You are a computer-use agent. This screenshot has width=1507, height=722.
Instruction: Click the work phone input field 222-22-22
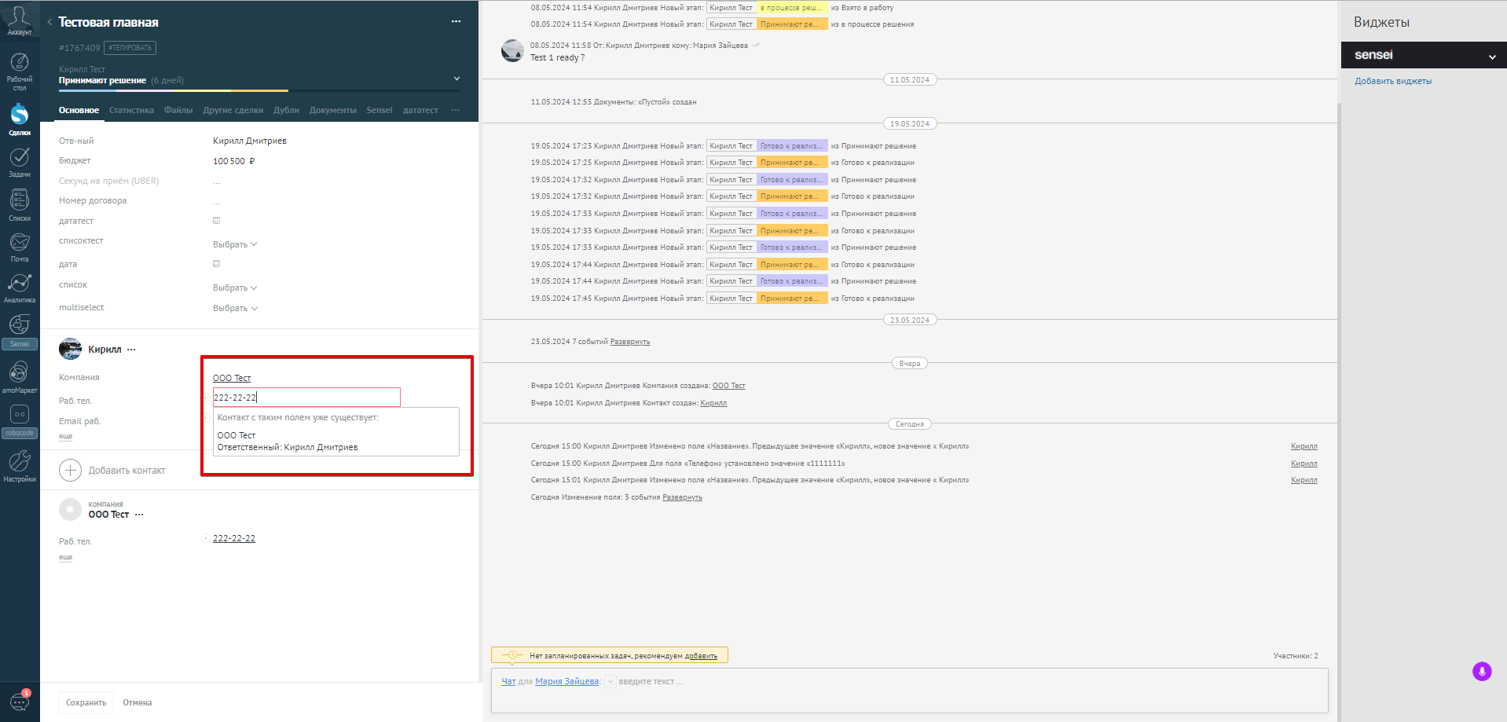(306, 398)
